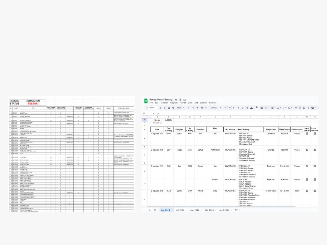Click the Menu search box in toolbar
This screenshot has width=327, height=245.
pyautogui.click(x=151, y=108)
